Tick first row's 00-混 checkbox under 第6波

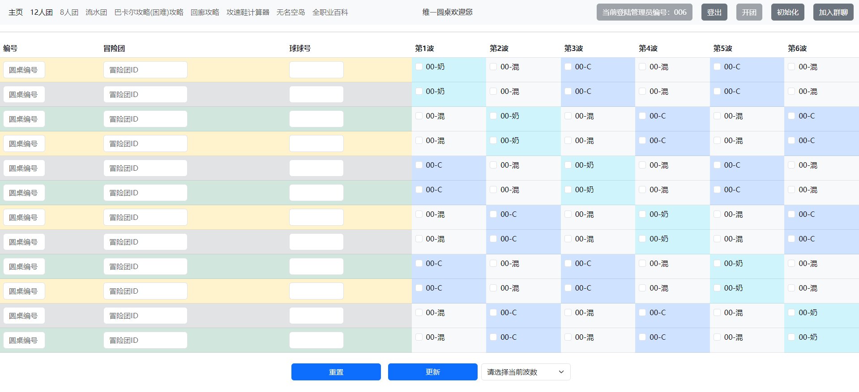pos(791,67)
